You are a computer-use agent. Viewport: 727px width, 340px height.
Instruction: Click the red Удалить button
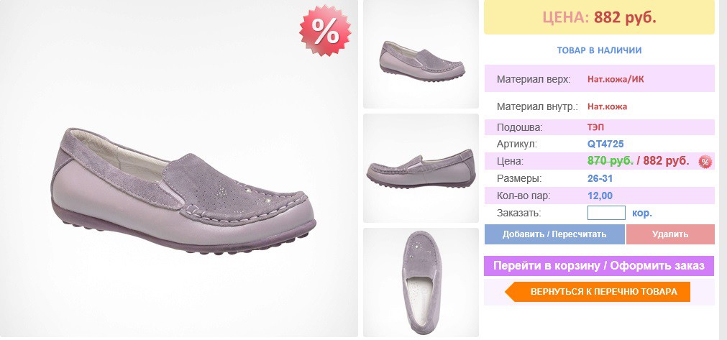coord(670,234)
